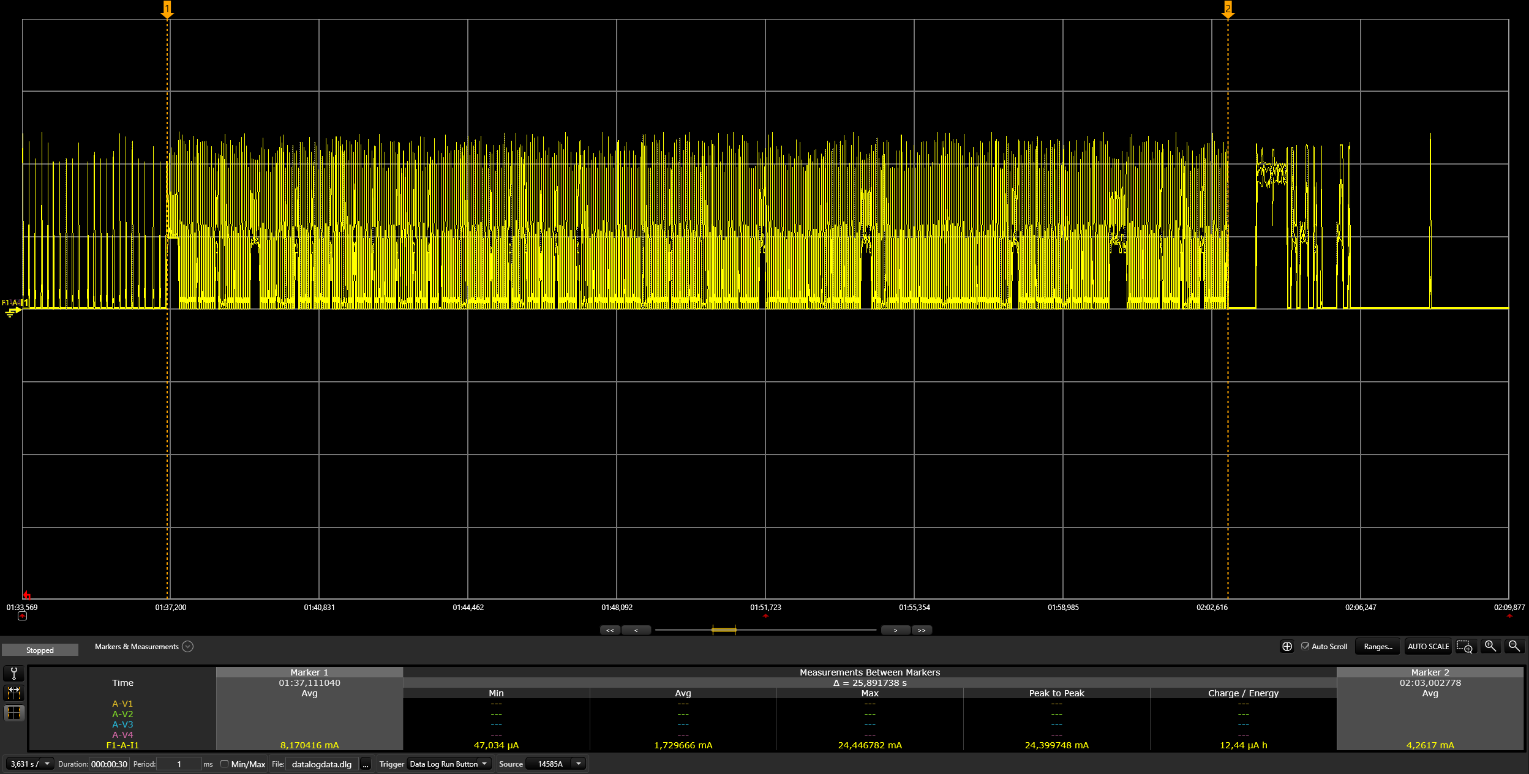Click the Charge / Energy column header
The width and height of the screenshot is (1529, 774).
[x=1243, y=693]
